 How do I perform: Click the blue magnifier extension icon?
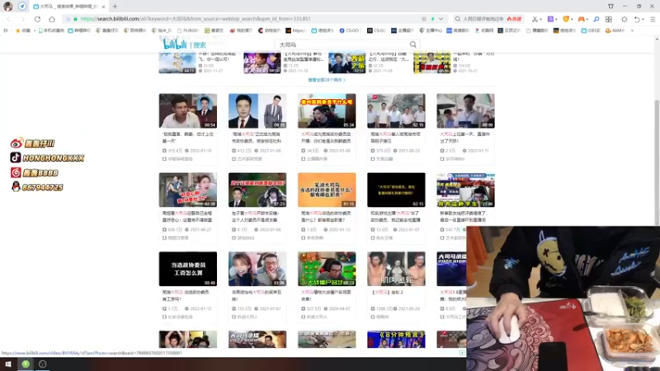(x=596, y=19)
